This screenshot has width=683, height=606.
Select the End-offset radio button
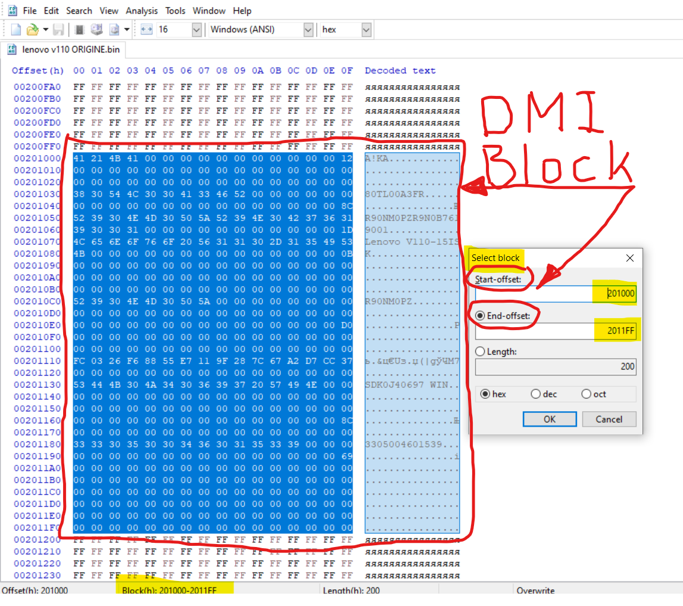pos(480,316)
